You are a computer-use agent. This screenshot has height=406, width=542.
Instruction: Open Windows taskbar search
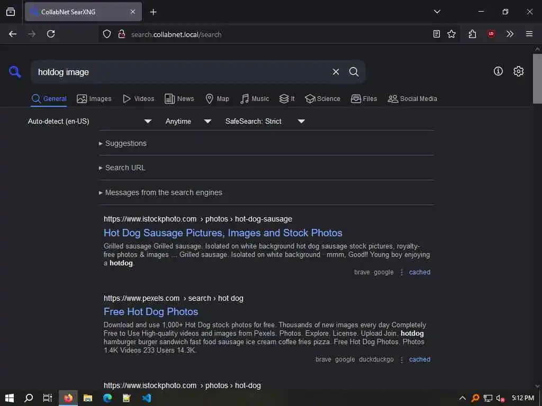click(x=29, y=398)
